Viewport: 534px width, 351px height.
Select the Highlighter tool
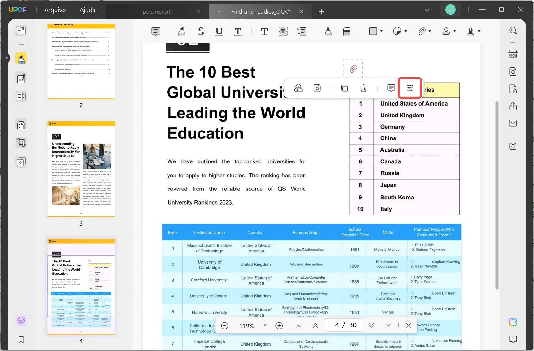tap(181, 31)
